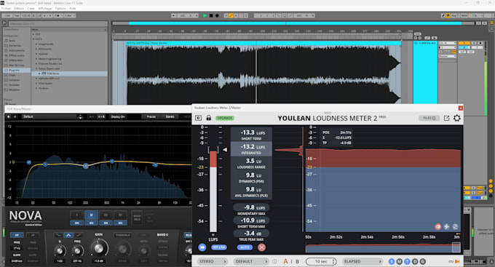Viewport: 495px width, 267px height.
Task: Toggle the blue T graph button
Action: [407, 261]
